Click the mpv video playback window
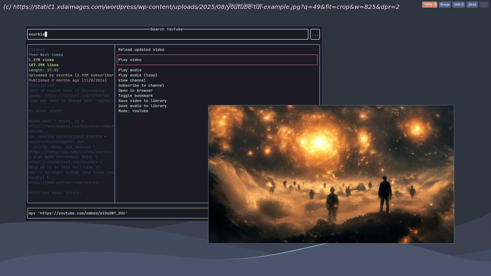This screenshot has height=276, width=491. pyautogui.click(x=331, y=174)
